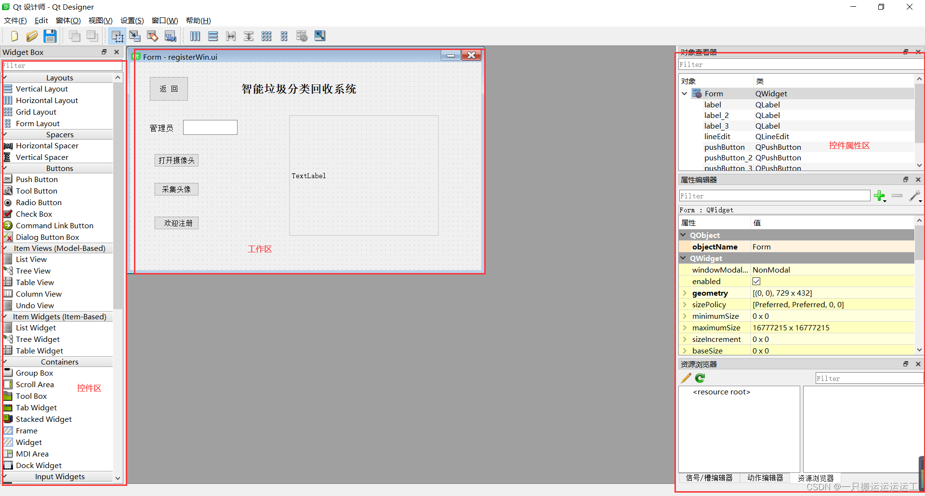
Task: Float the 资源浏览器 panel
Action: [x=906, y=364]
